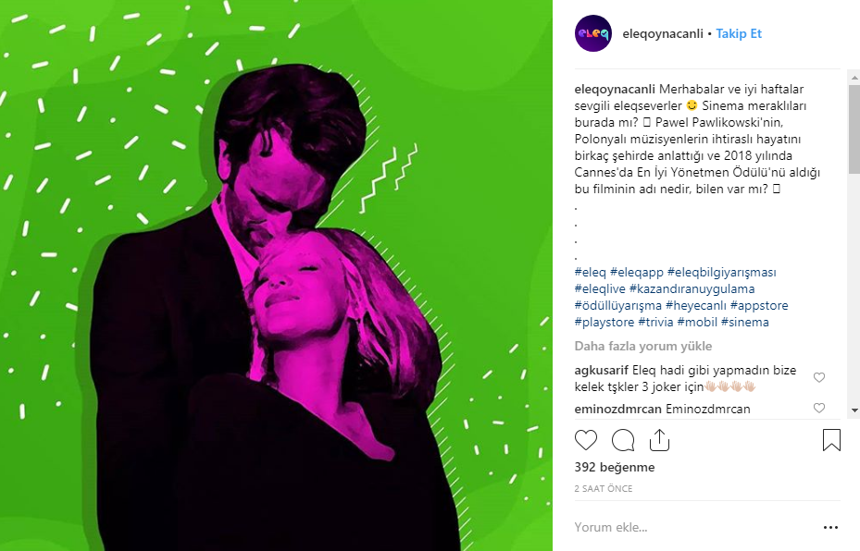
Task: View who liked via 392 beğenme
Action: click(x=614, y=467)
